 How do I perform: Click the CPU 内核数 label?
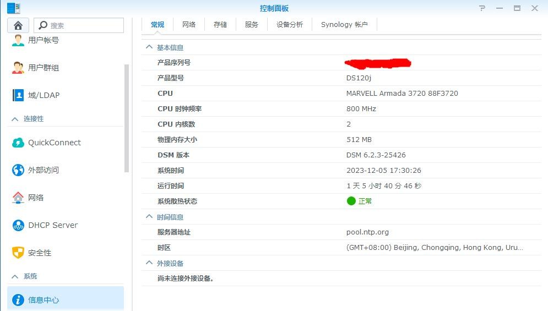176,124
